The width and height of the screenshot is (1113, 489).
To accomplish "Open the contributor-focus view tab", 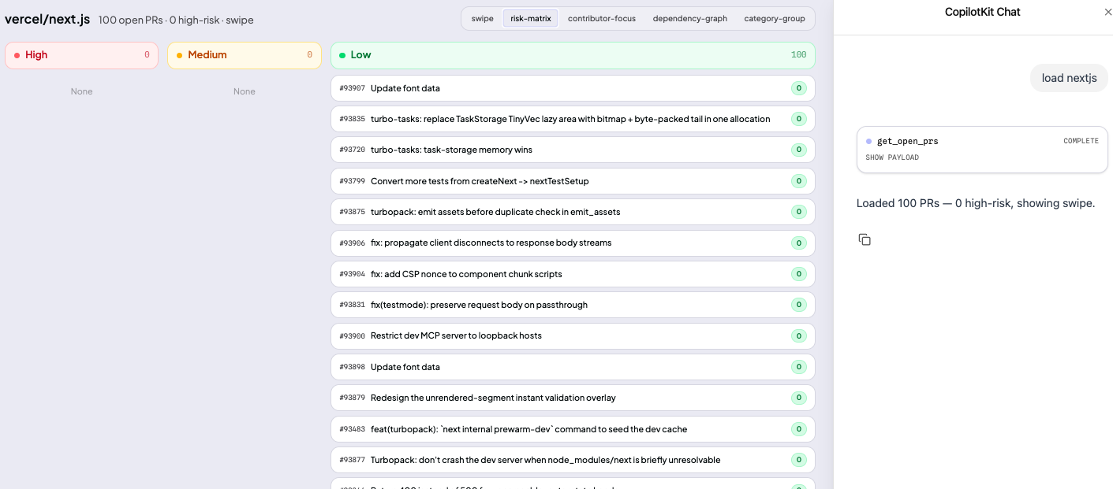I will point(602,18).
